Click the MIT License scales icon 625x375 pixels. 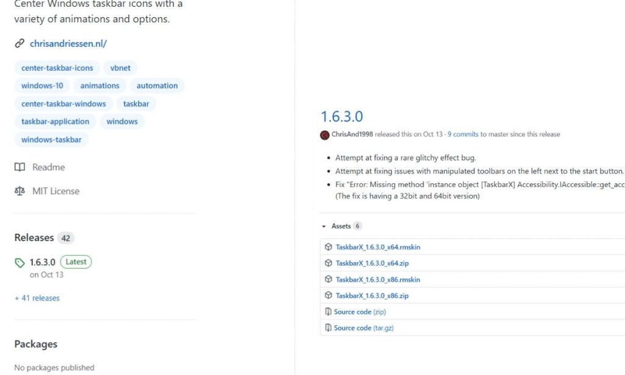click(20, 191)
